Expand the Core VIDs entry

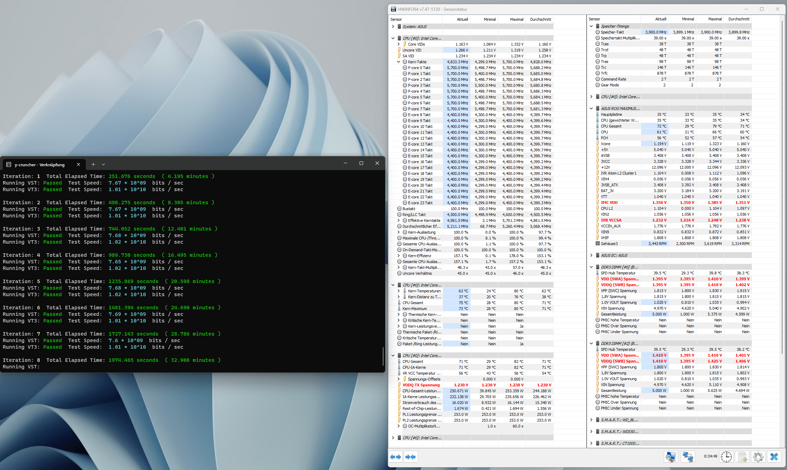click(x=398, y=44)
